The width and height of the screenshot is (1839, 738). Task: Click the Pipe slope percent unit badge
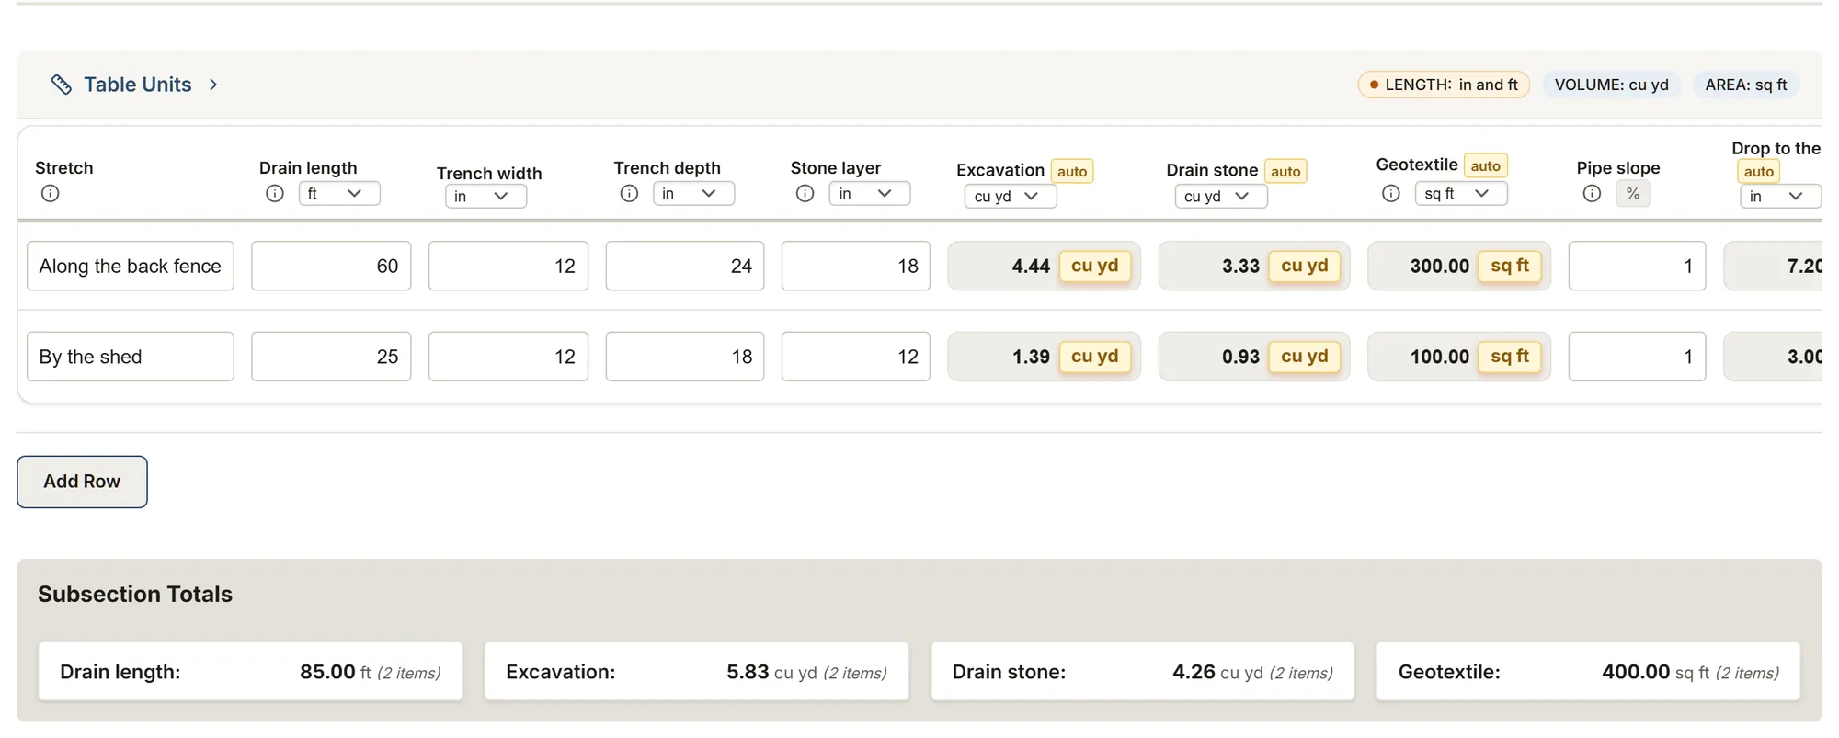point(1633,193)
